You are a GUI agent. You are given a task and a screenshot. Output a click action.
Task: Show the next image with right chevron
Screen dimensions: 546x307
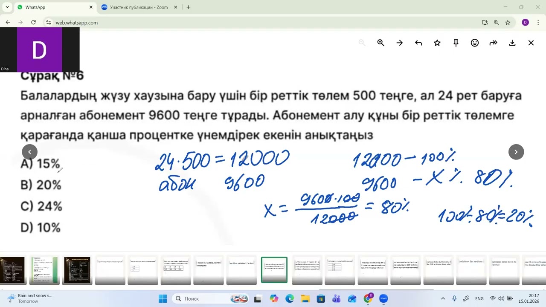tap(516, 152)
